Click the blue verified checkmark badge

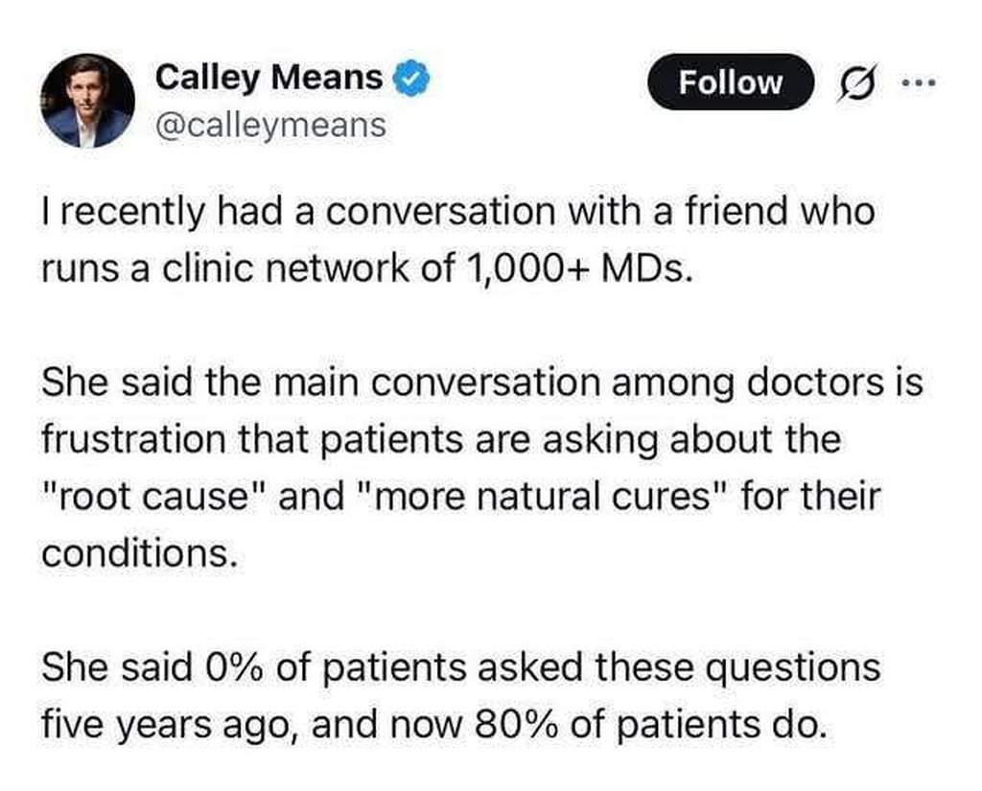[x=410, y=79]
